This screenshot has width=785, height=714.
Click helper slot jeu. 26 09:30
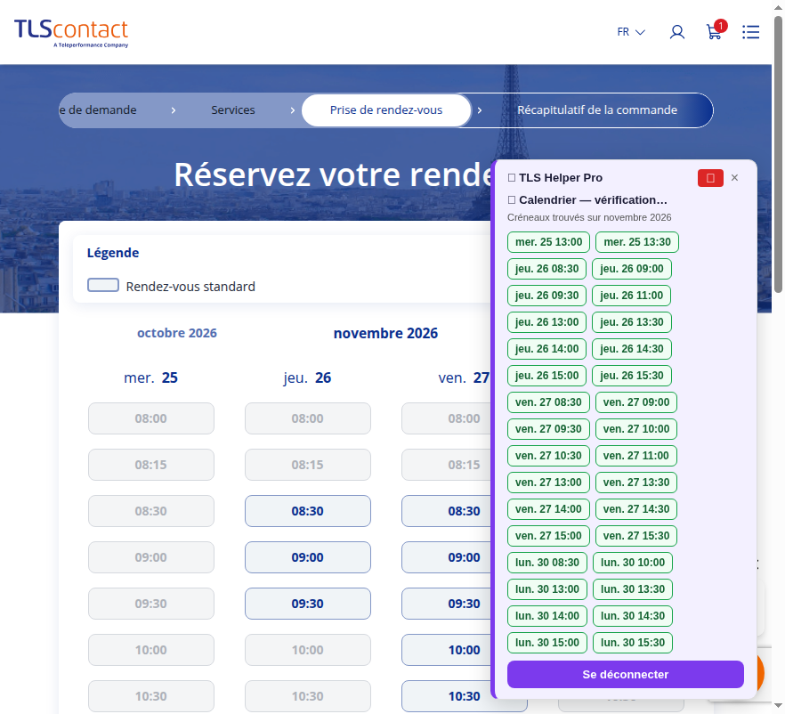(x=546, y=296)
